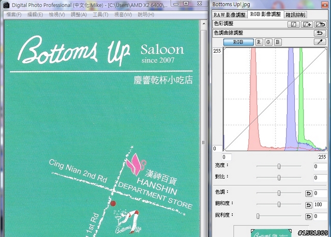Screen dimensions: 331x237
Task: Reset the 色調 hue value
Action: click(x=308, y=193)
